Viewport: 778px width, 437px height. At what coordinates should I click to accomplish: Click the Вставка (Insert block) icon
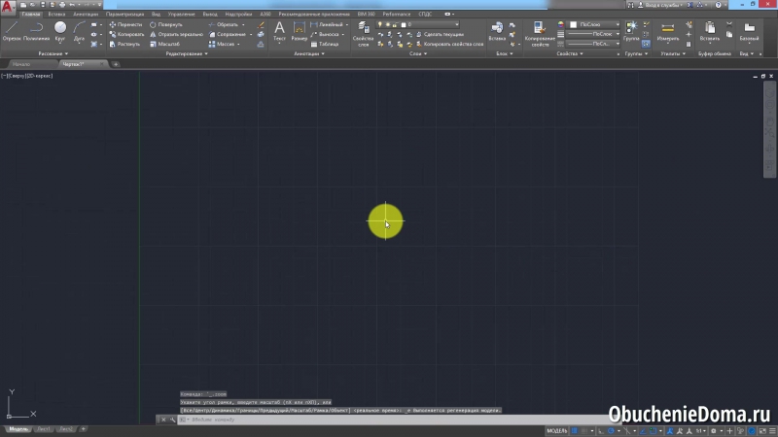click(x=497, y=31)
